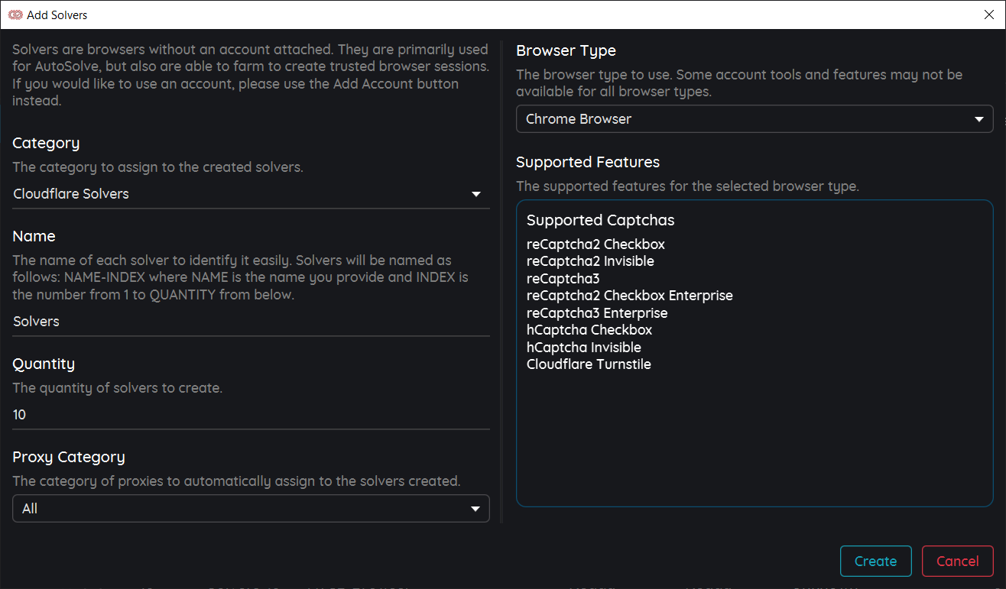Select reCaptcha2 Invisible in the captcha list

pos(590,261)
